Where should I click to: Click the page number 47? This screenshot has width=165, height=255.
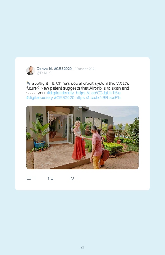tap(82, 248)
